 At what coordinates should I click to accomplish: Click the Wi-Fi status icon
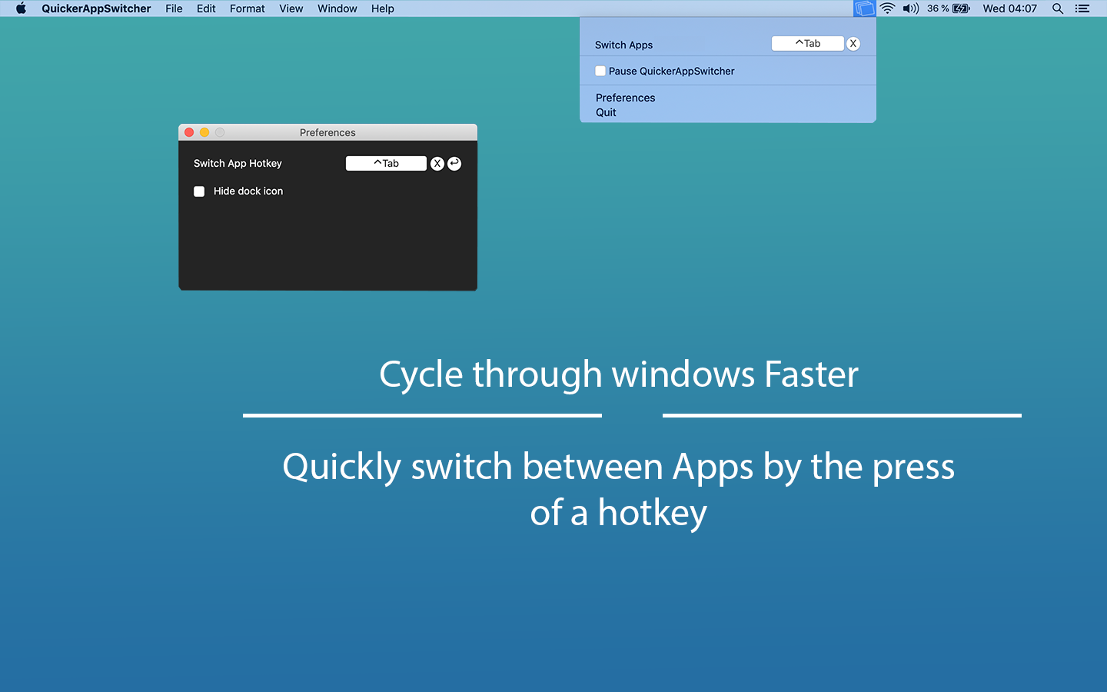[x=887, y=8]
